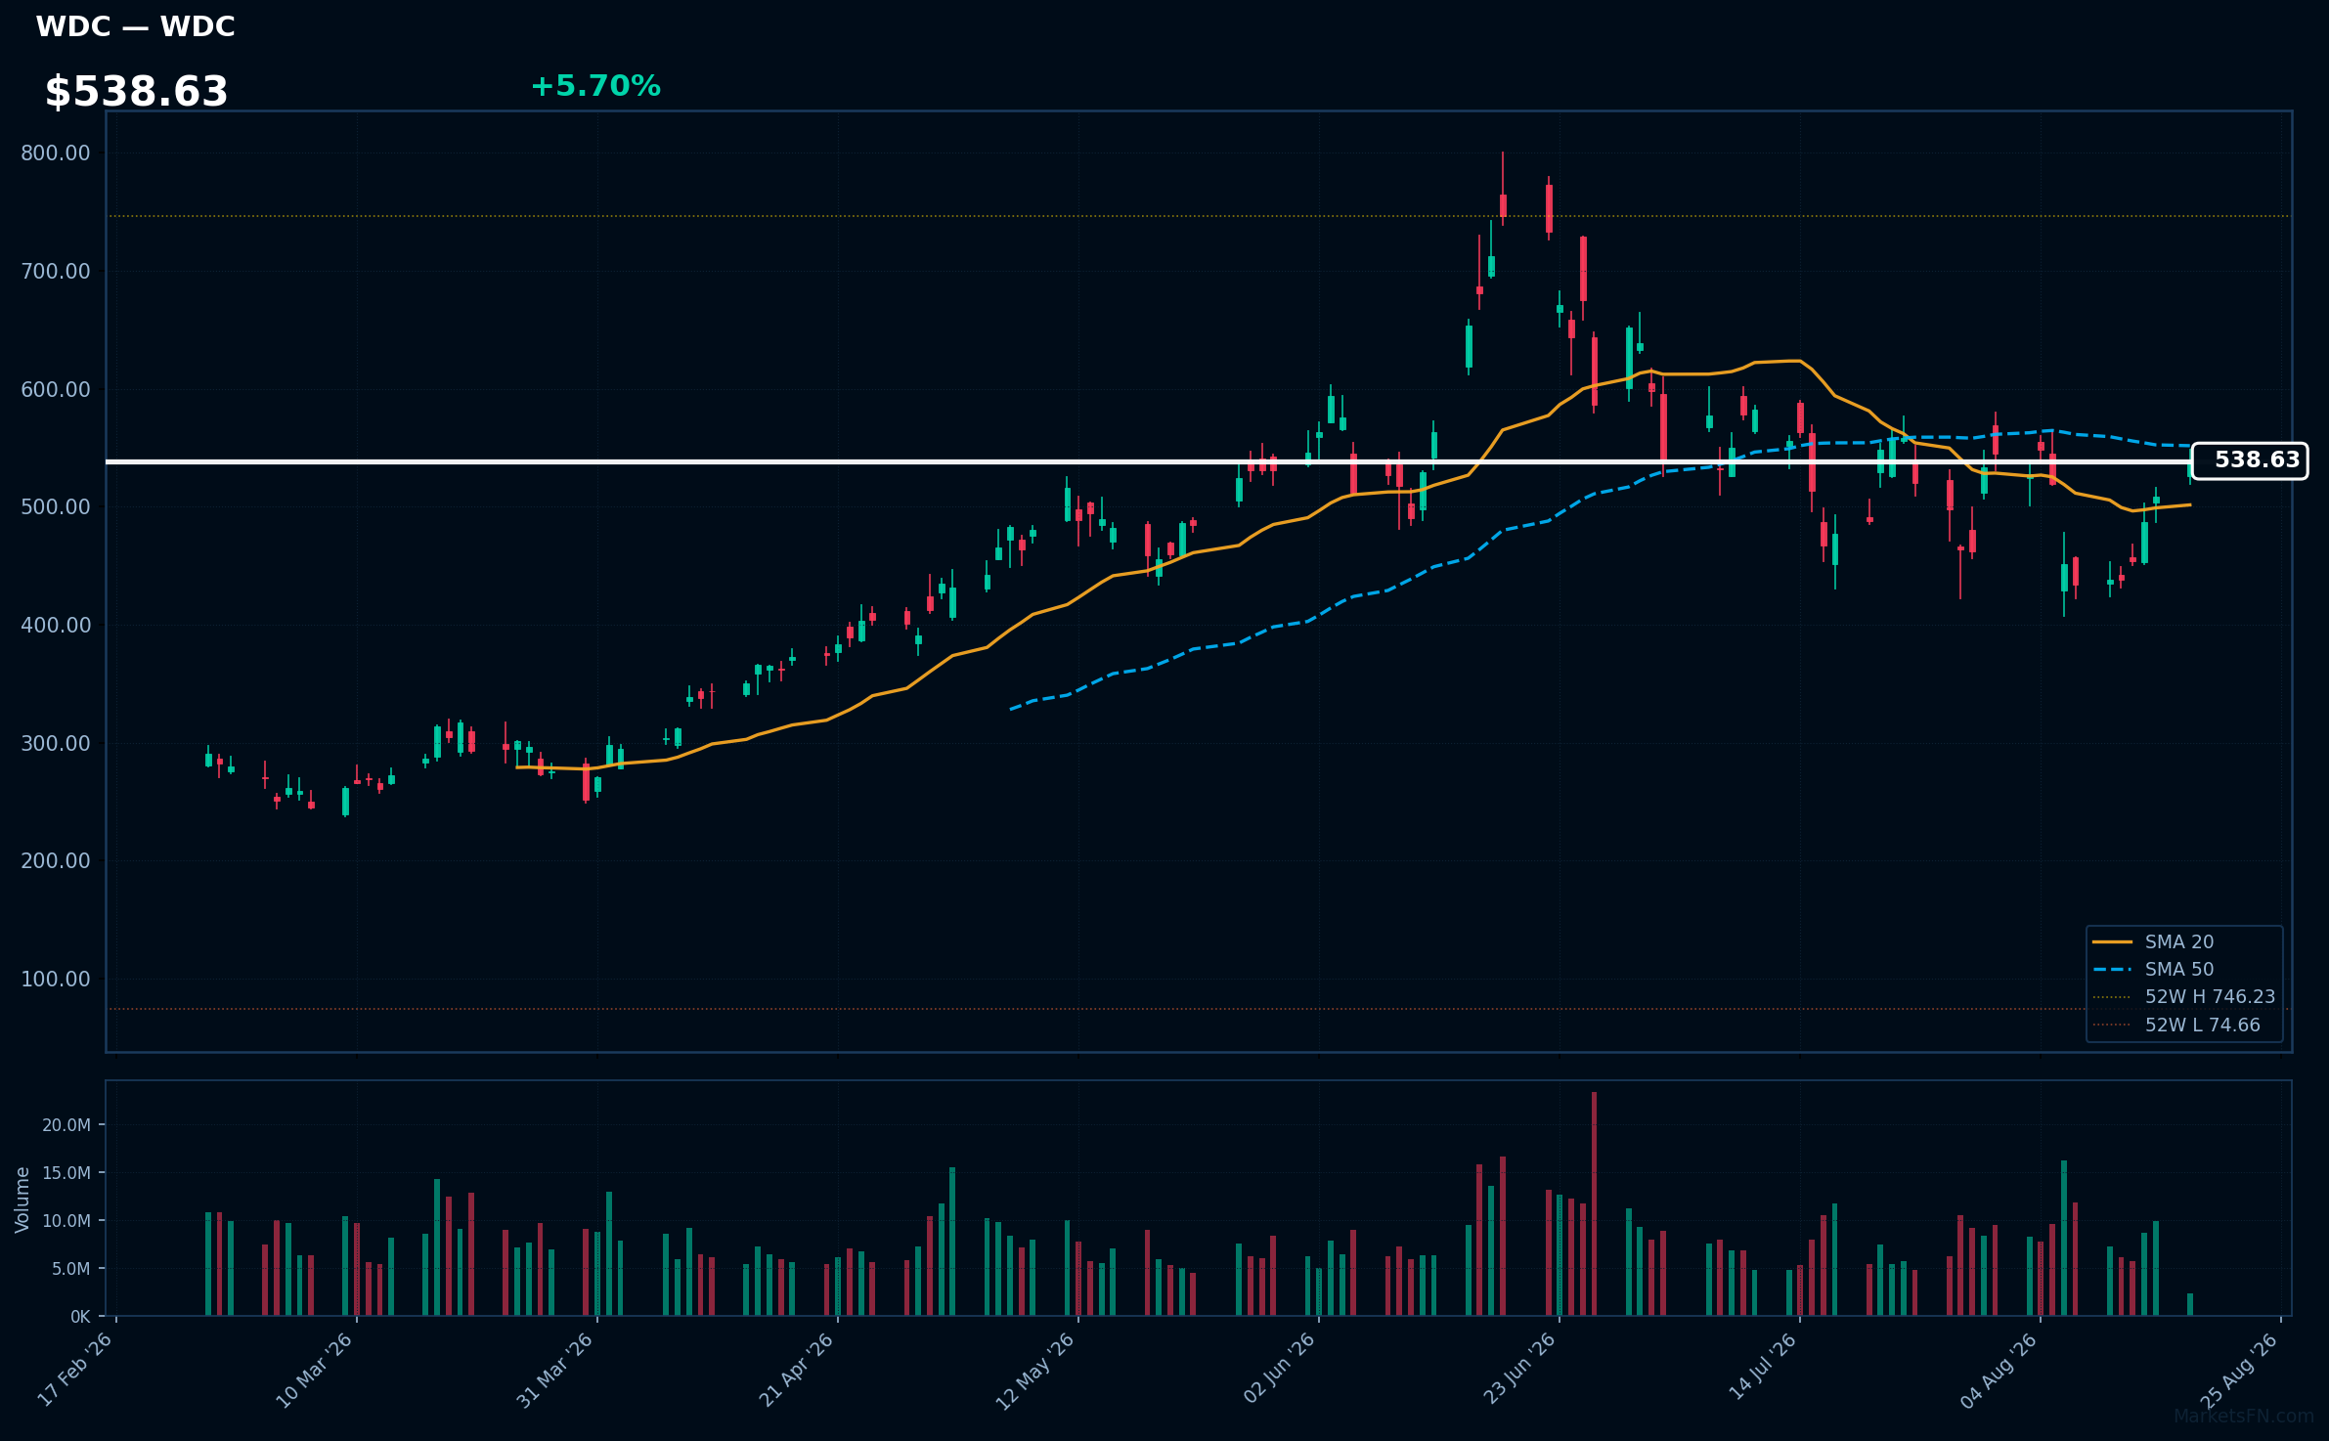Click the 600.00 price axis label
Image resolution: width=2329 pixels, height=1441 pixels.
(56, 389)
